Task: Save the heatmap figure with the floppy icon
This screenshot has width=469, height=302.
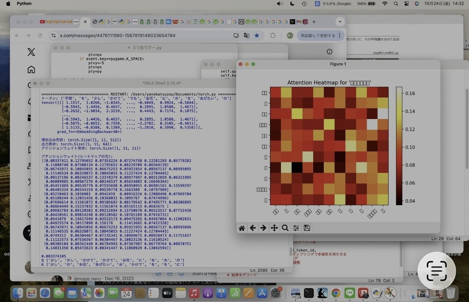Action: pyautogui.click(x=307, y=228)
